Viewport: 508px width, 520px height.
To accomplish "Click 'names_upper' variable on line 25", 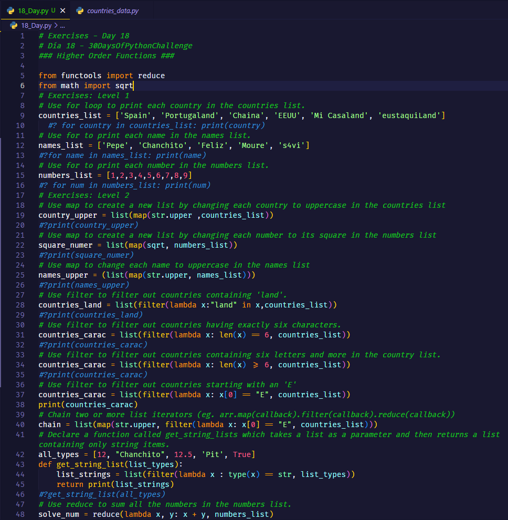I will point(63,275).
